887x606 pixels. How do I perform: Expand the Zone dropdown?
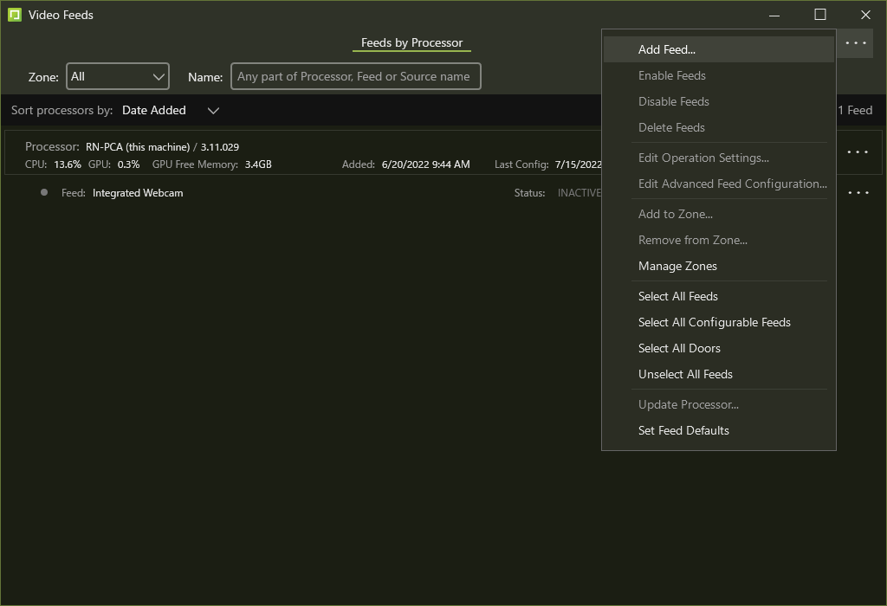pyautogui.click(x=118, y=76)
